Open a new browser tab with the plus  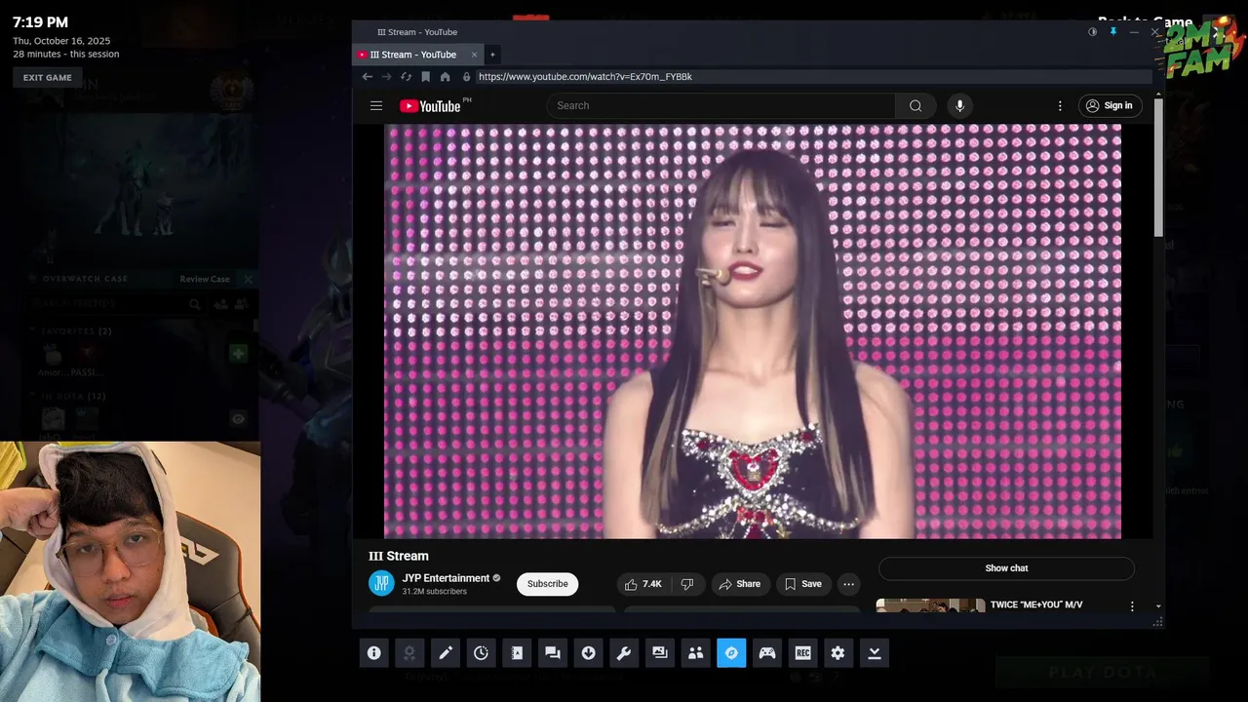[x=492, y=55]
